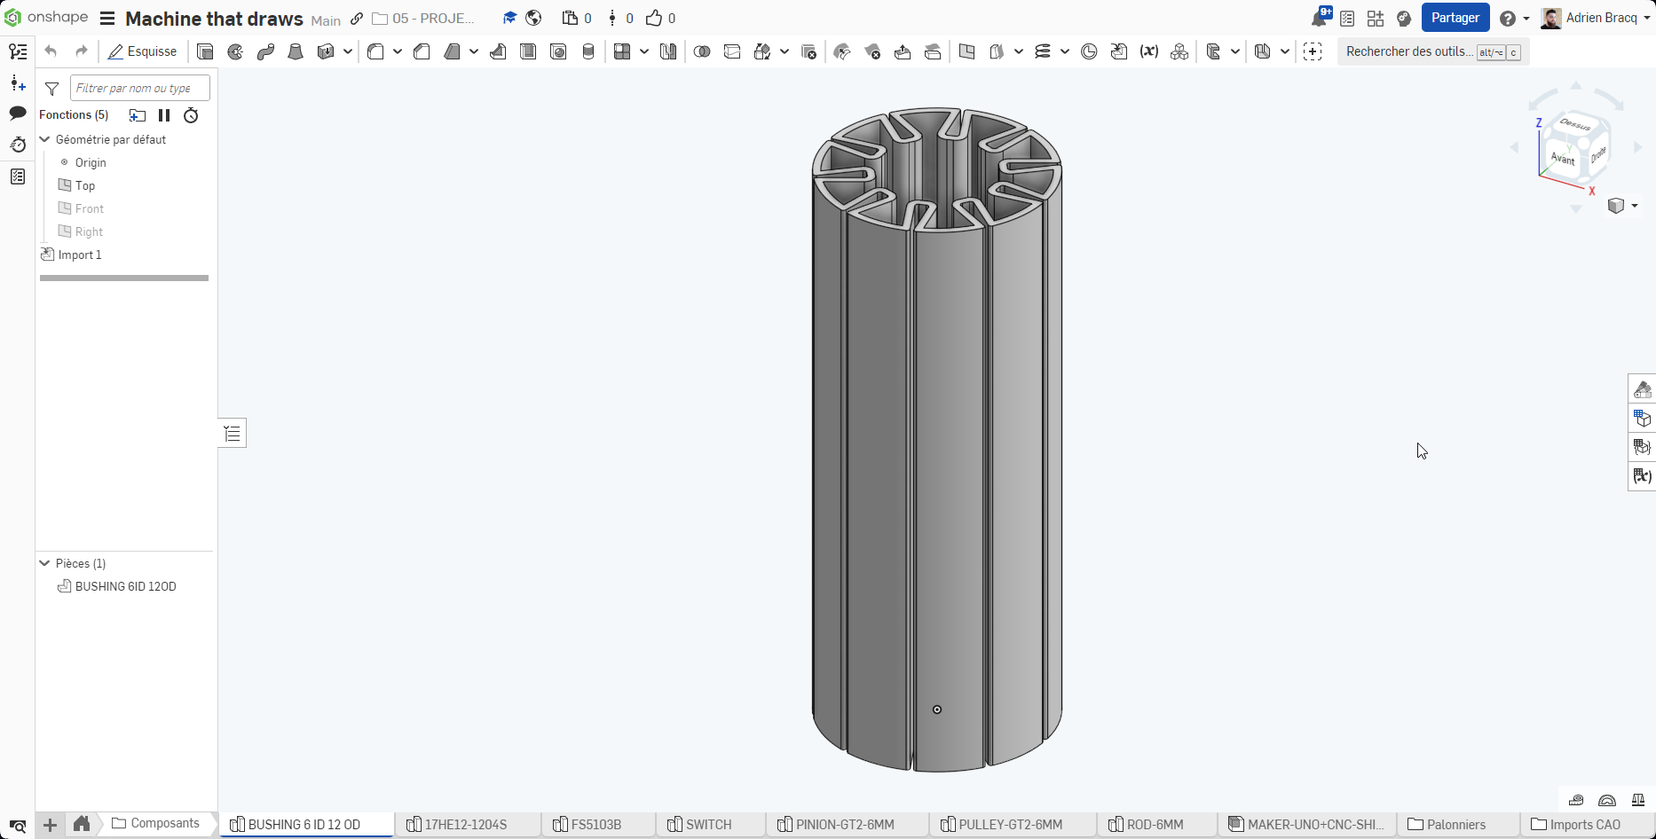Open the comments panel in left sidebar
Viewport: 1656px width, 839px height.
tap(18, 114)
